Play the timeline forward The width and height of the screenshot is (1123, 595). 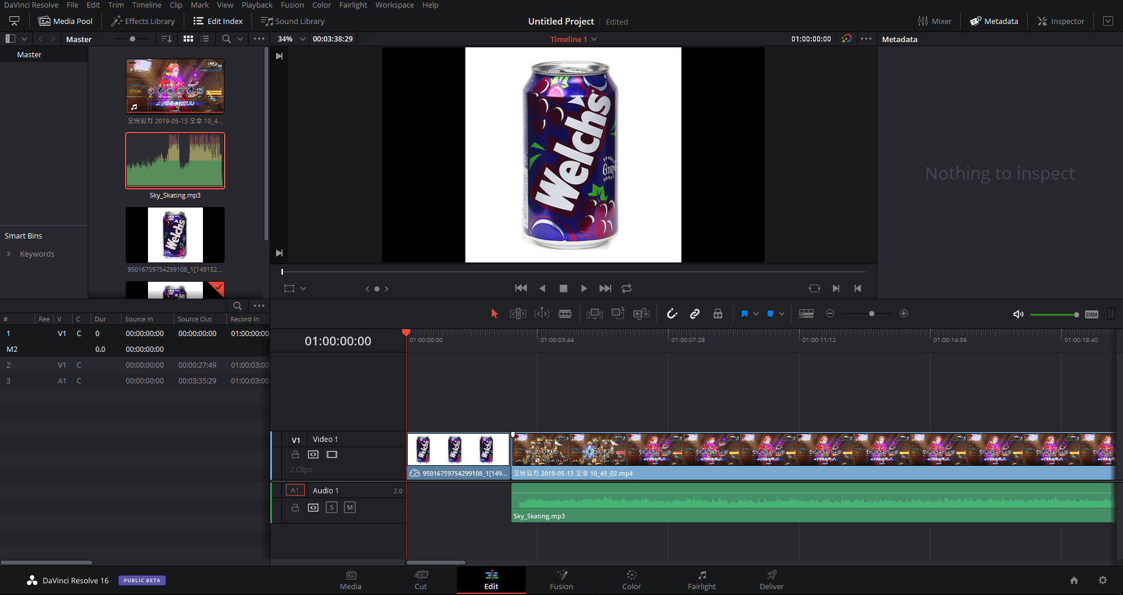click(584, 288)
